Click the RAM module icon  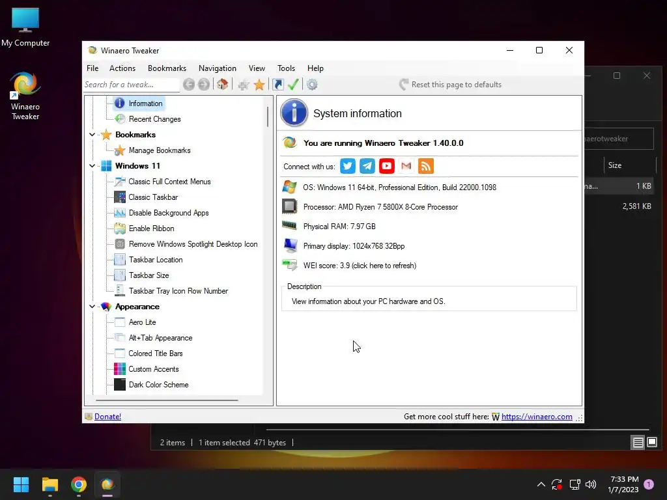point(289,225)
